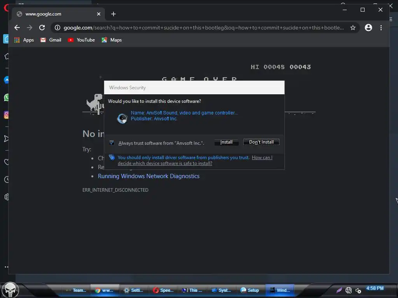Open Running Windows Network Diagnostics link
The width and height of the screenshot is (398, 298).
point(149,176)
